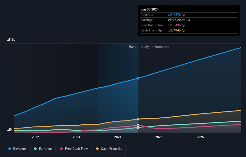The height and width of the screenshot is (157, 246).
Task: Click the pink Free Cash Flow data point
Action: tap(138, 126)
